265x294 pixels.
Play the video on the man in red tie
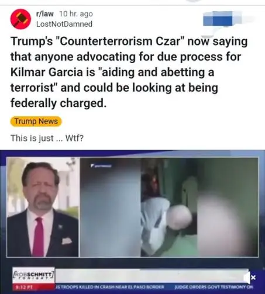click(x=43, y=207)
